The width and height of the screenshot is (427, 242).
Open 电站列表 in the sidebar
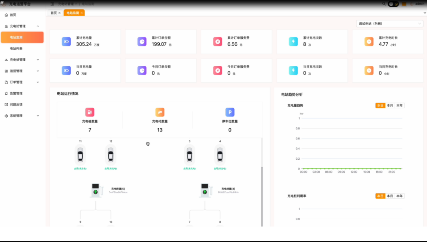click(x=16, y=49)
